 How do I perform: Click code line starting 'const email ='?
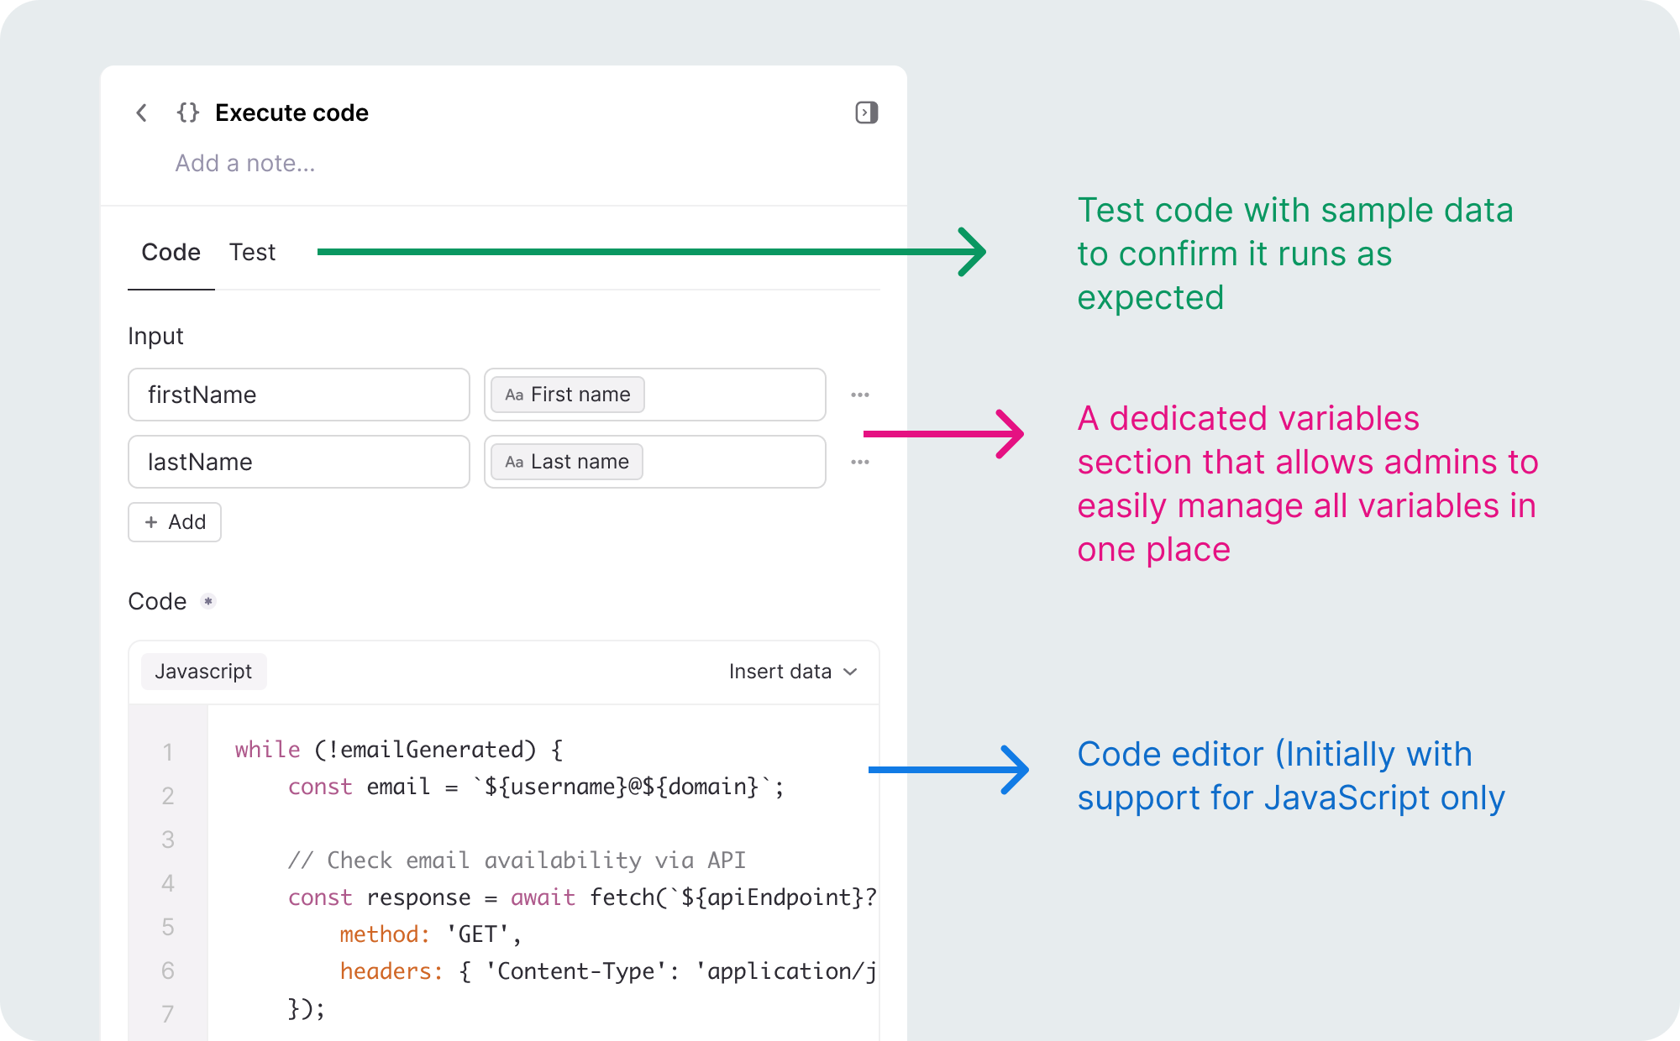click(537, 787)
